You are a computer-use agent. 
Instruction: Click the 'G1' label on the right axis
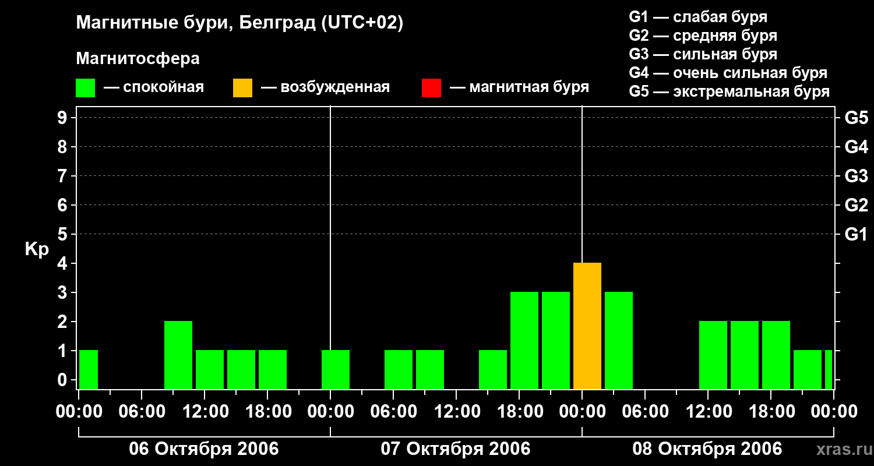(x=856, y=234)
